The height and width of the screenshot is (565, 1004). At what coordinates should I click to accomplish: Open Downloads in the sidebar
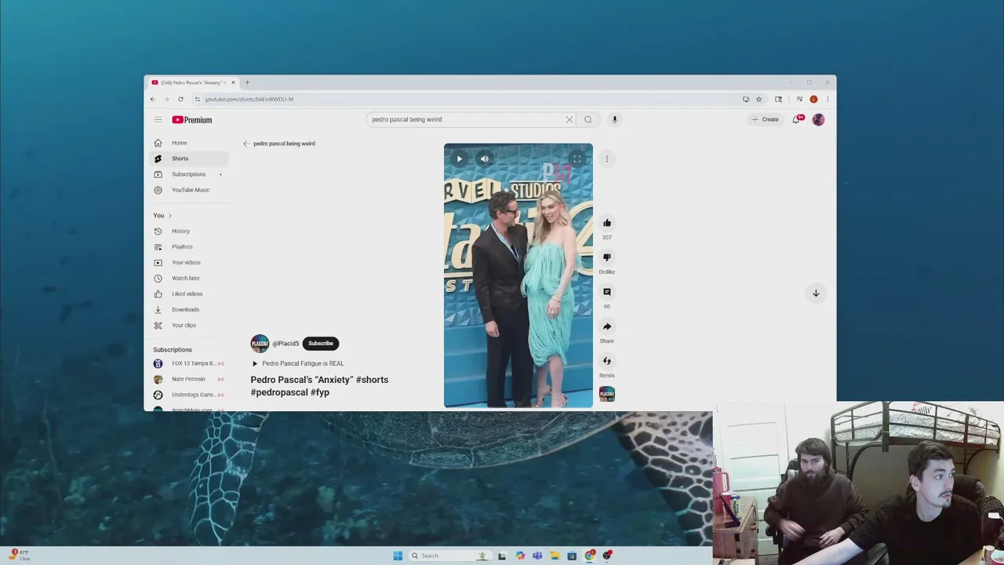click(188, 309)
